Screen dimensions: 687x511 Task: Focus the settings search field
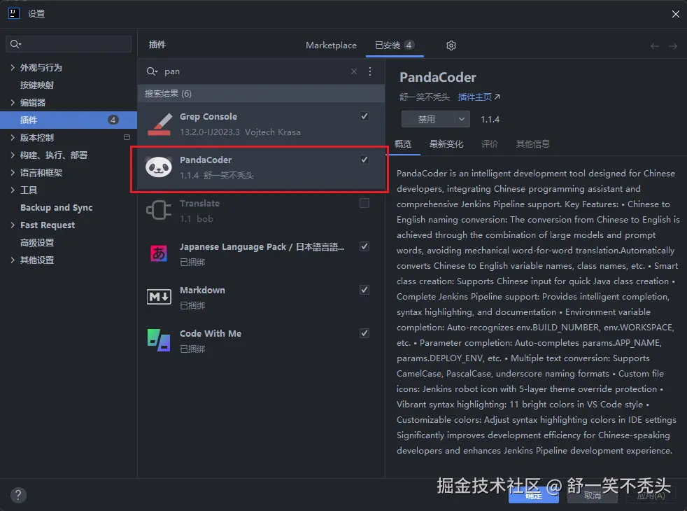click(69, 44)
